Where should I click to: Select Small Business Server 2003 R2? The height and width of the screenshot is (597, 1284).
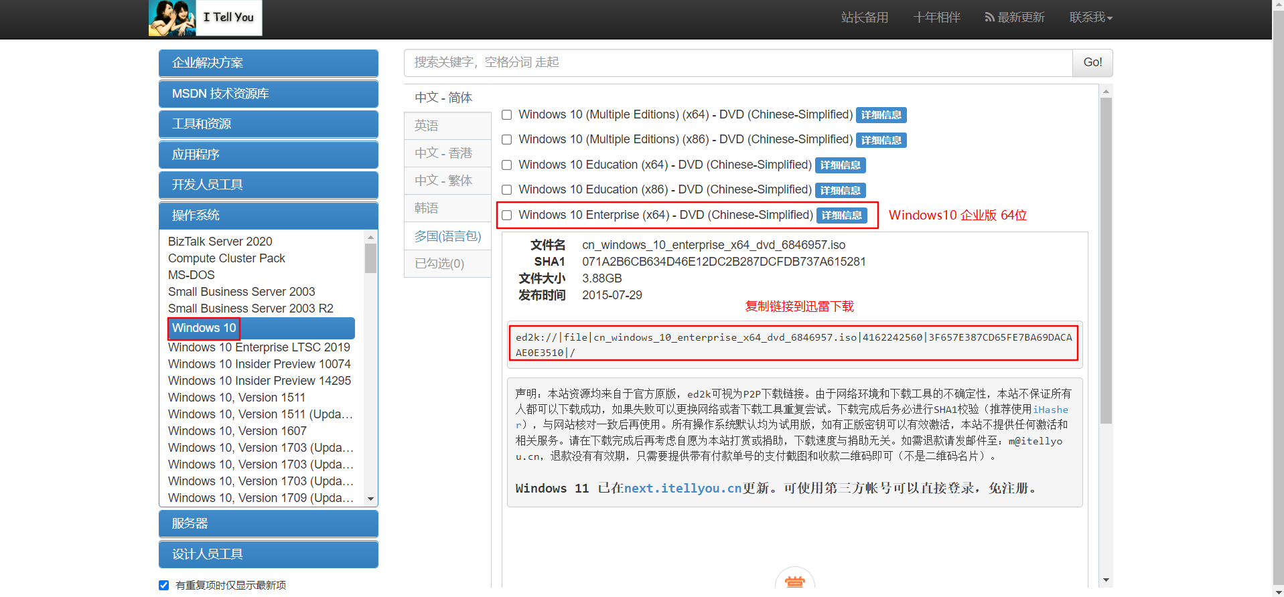[x=251, y=309]
